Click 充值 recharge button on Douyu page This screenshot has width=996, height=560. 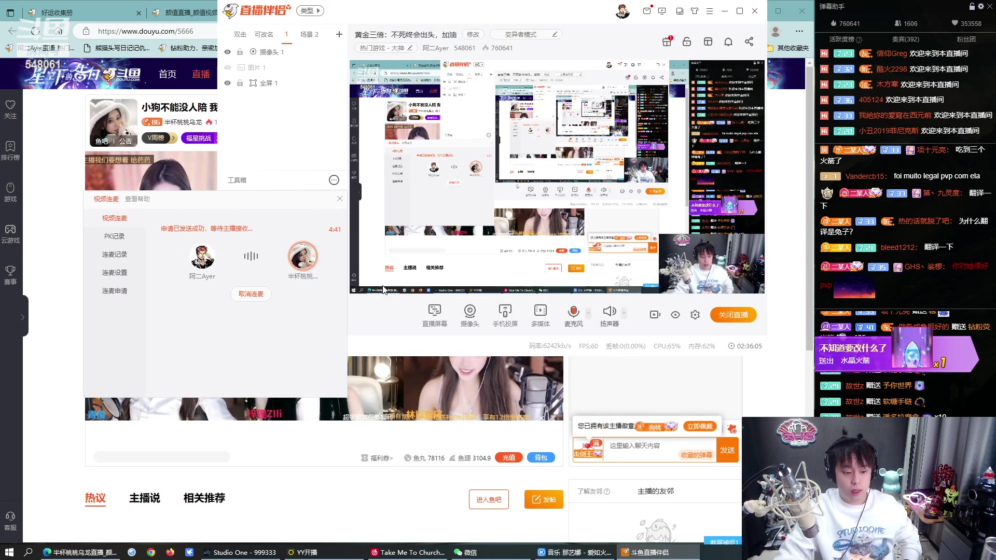coord(509,457)
